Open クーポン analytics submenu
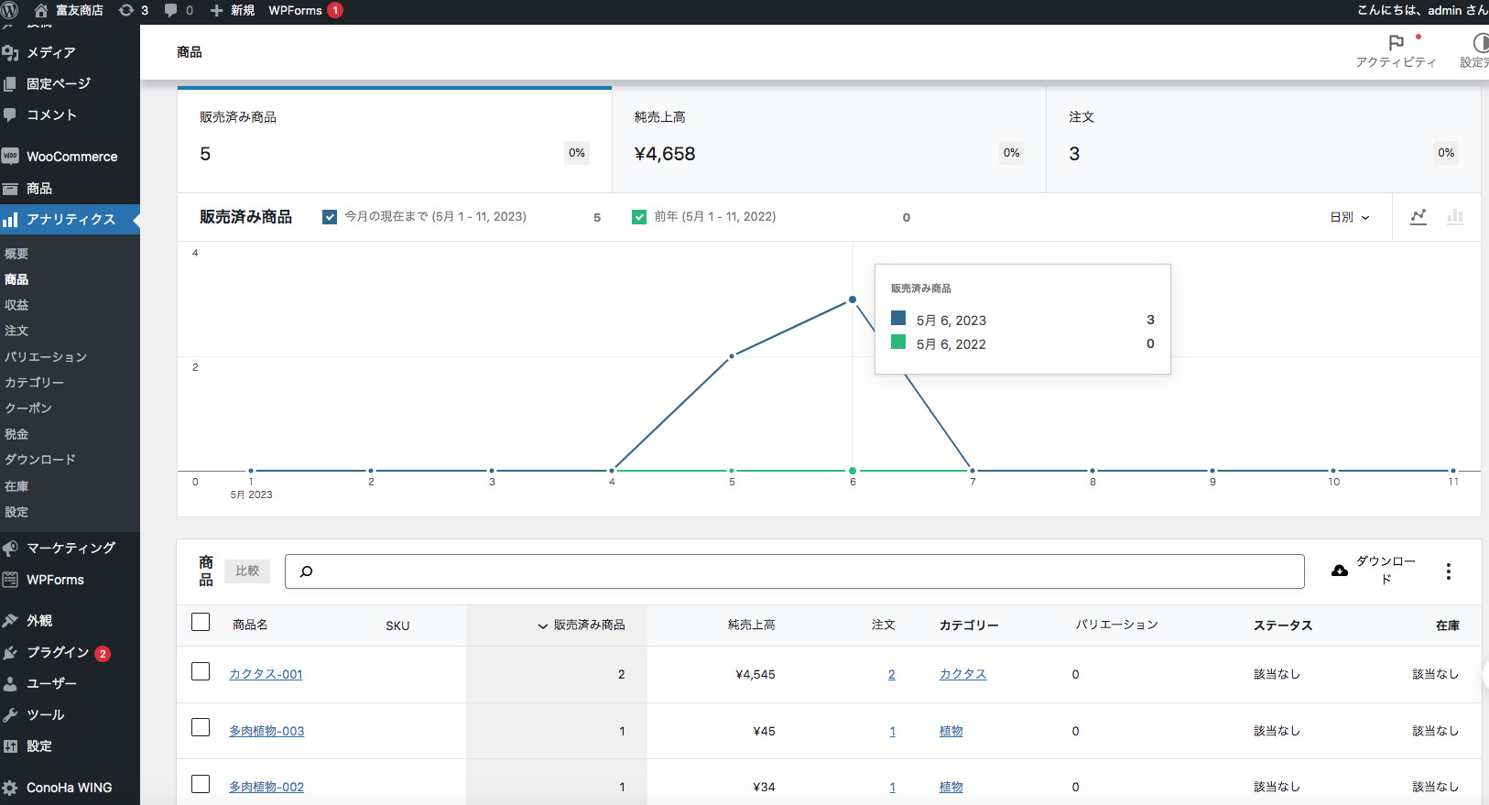The image size is (1489, 805). tap(28, 408)
